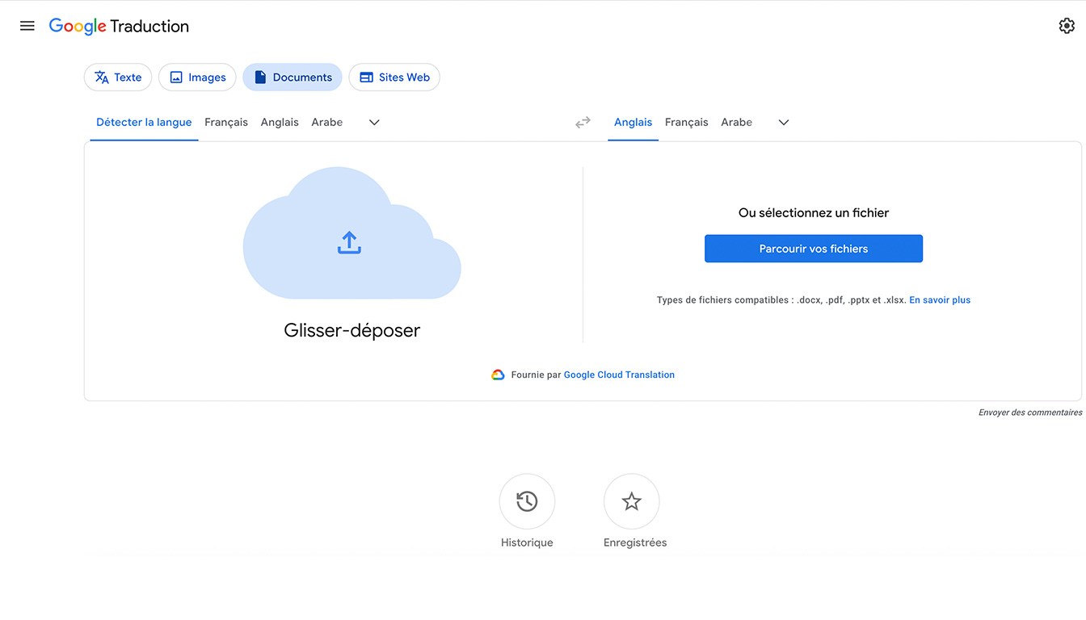
Task: Click the Enregistrées label
Action: click(x=635, y=542)
